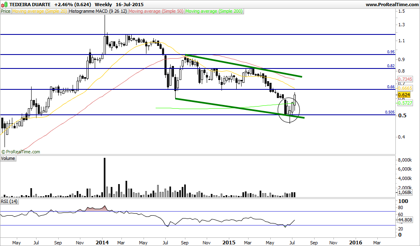Click the 2016 label on time axis
420x246 pixels.
[356, 243]
